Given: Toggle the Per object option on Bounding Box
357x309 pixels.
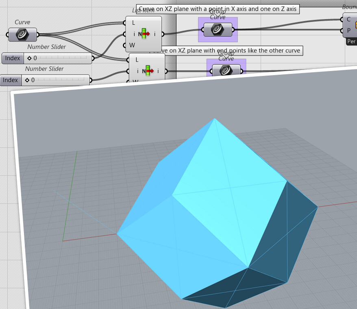Looking at the screenshot, I should (x=350, y=41).
